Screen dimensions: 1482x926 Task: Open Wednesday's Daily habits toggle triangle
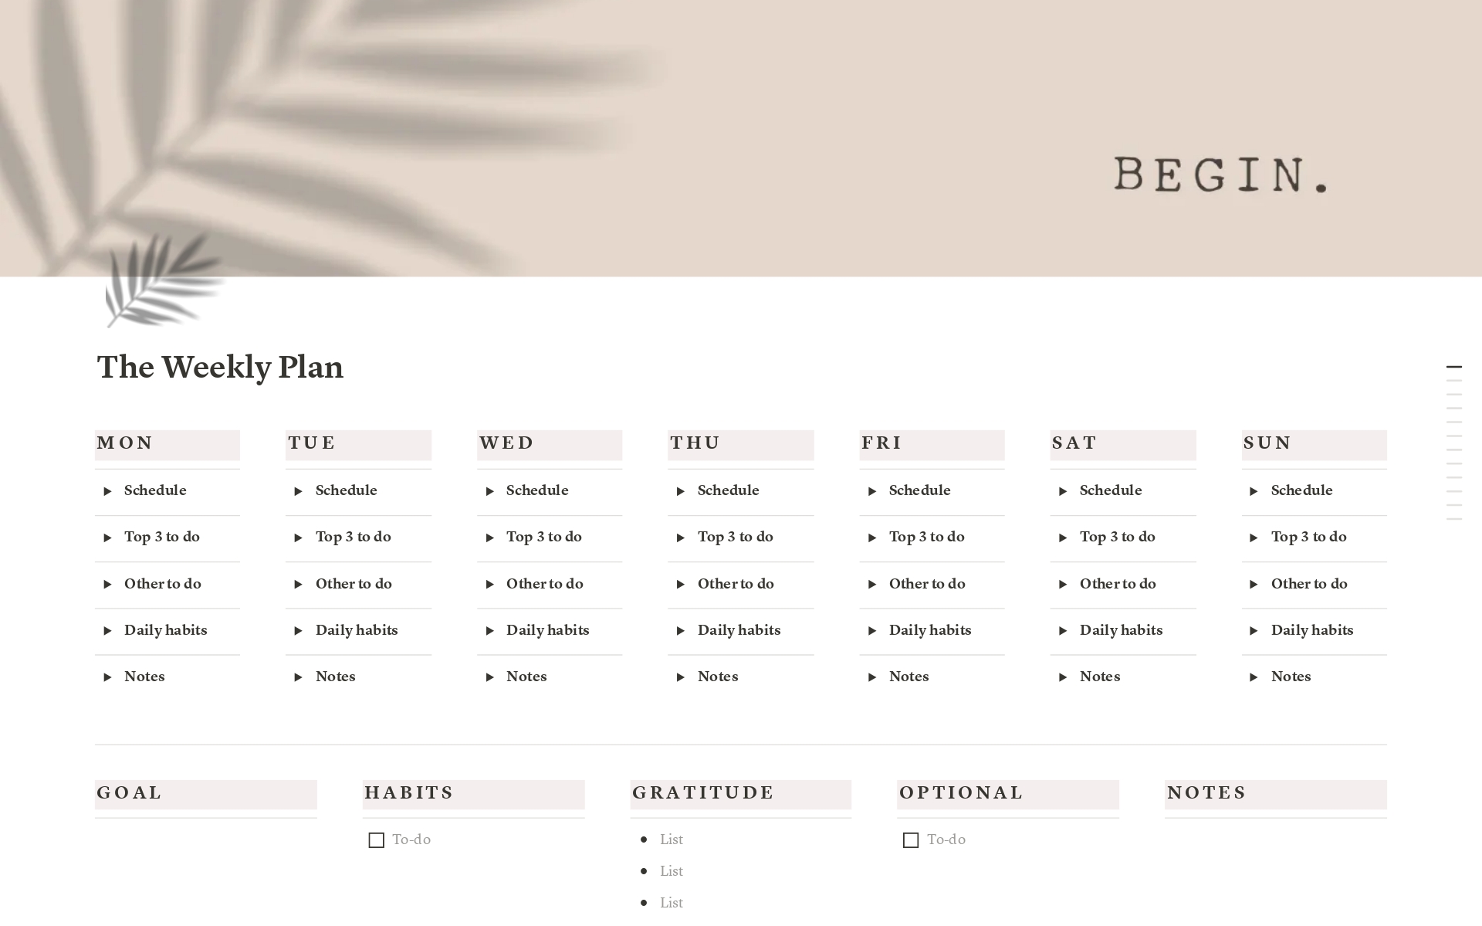pyautogui.click(x=490, y=631)
